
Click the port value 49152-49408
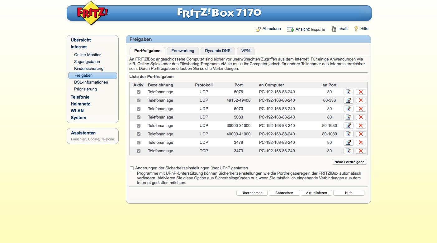pos(239,100)
